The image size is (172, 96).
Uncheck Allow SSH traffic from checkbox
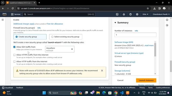coord(14,47)
